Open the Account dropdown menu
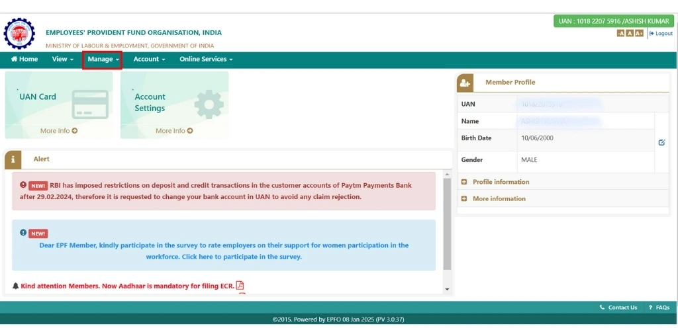 tap(149, 60)
